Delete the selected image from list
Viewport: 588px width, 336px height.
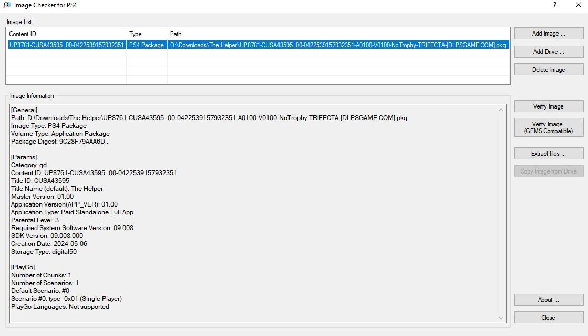coord(549,70)
